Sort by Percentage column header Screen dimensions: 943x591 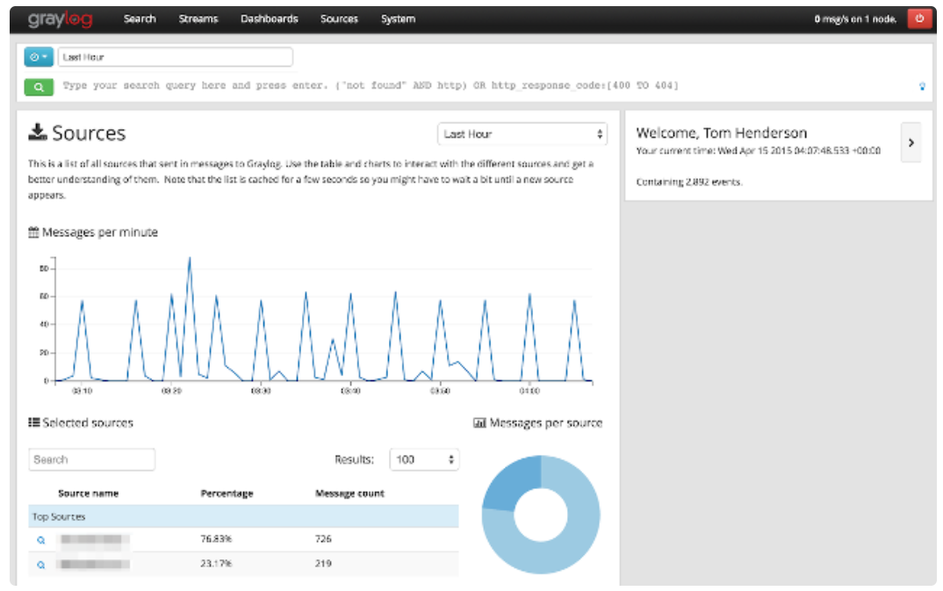[x=227, y=494]
